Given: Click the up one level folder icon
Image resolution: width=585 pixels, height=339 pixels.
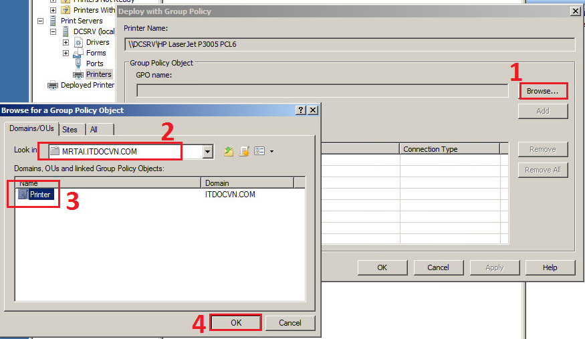Looking at the screenshot, I should tap(229, 151).
